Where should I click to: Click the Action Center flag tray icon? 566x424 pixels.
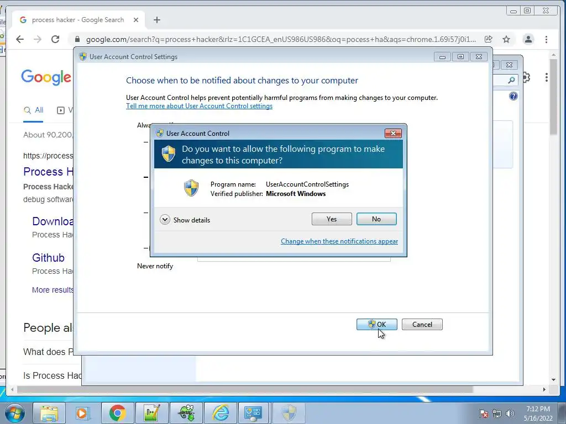pyautogui.click(x=484, y=414)
